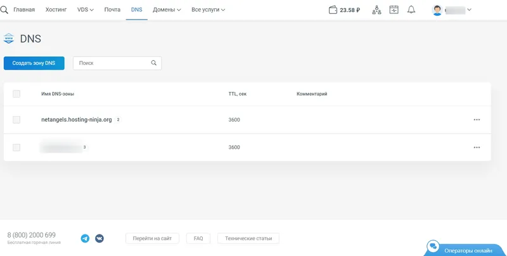Expand the VDS dropdown menu

coord(86,10)
